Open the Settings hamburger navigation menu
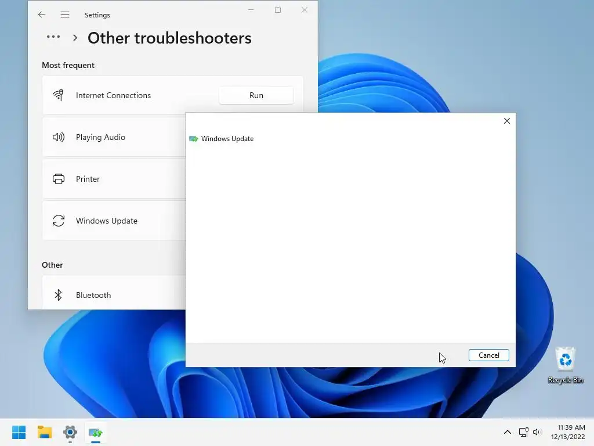The width and height of the screenshot is (594, 446). [x=65, y=15]
